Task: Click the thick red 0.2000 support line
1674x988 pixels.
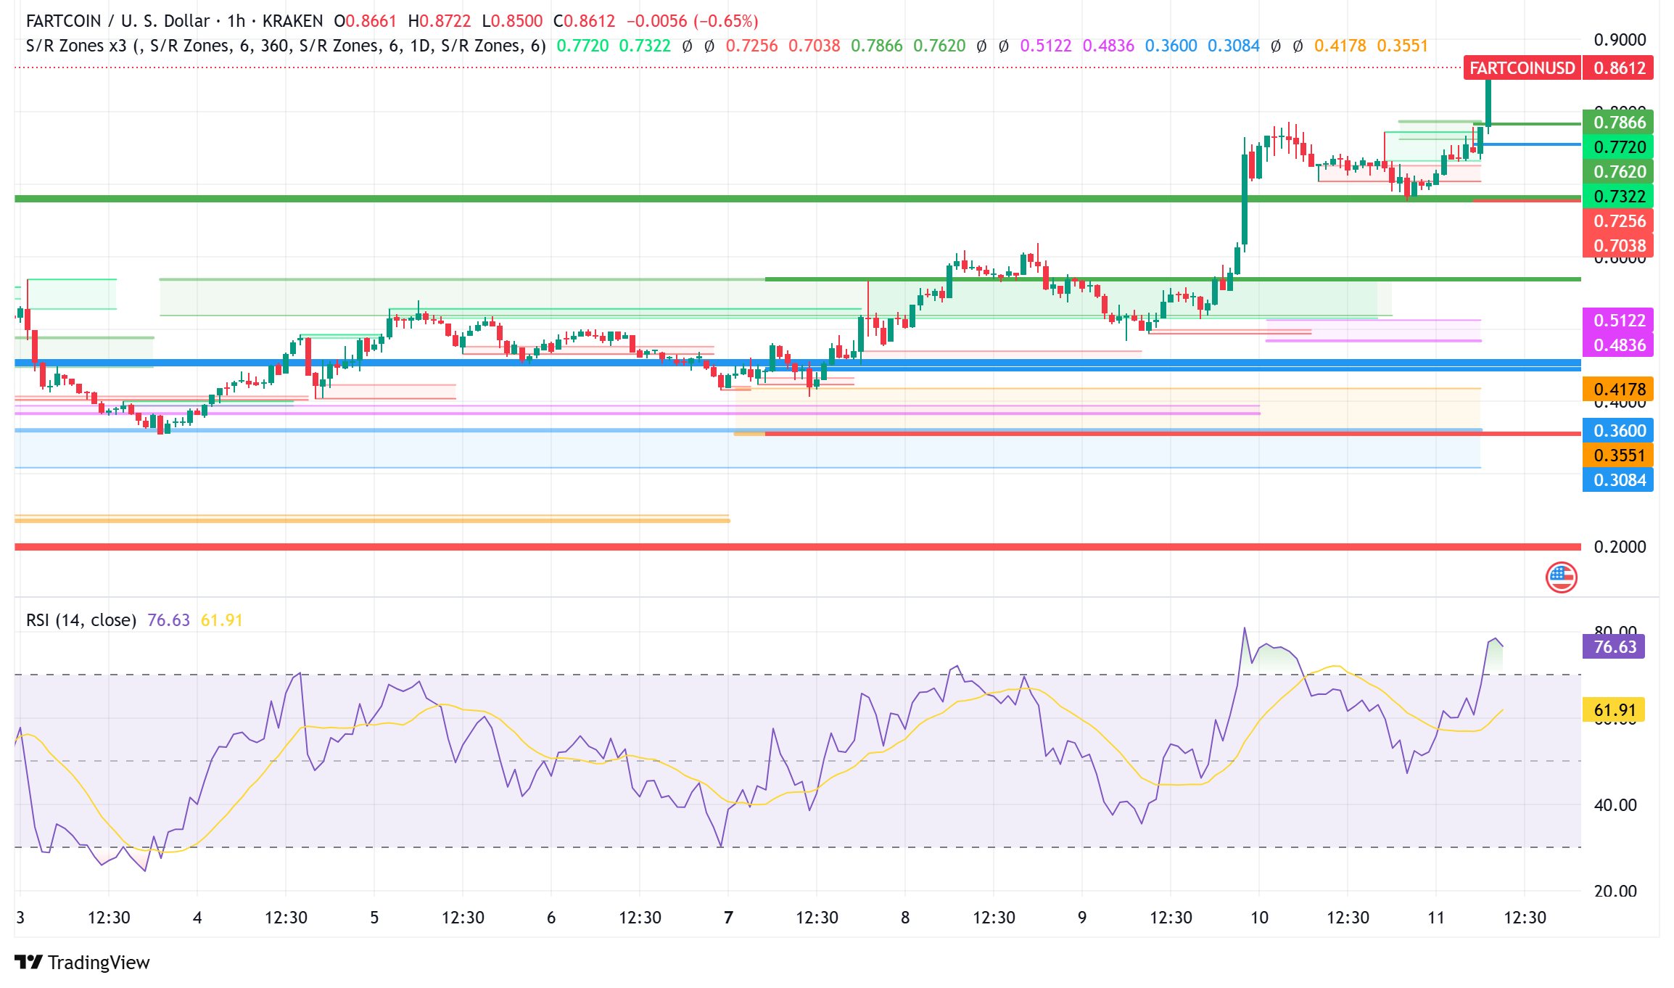Action: point(798,546)
